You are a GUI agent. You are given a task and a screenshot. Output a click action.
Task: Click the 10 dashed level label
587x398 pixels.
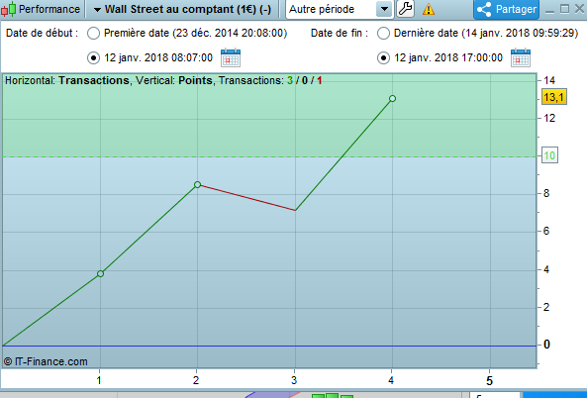tap(549, 155)
